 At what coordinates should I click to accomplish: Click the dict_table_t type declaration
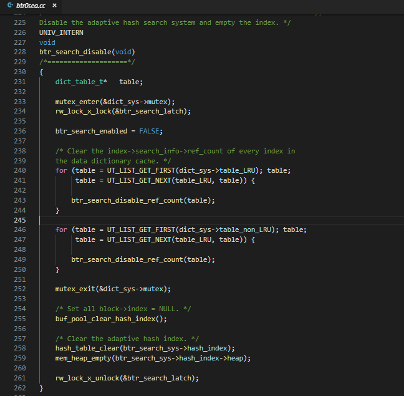(x=79, y=82)
